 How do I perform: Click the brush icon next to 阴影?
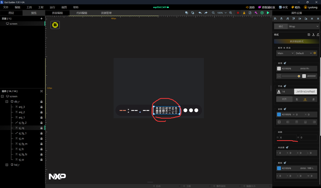click(285, 163)
